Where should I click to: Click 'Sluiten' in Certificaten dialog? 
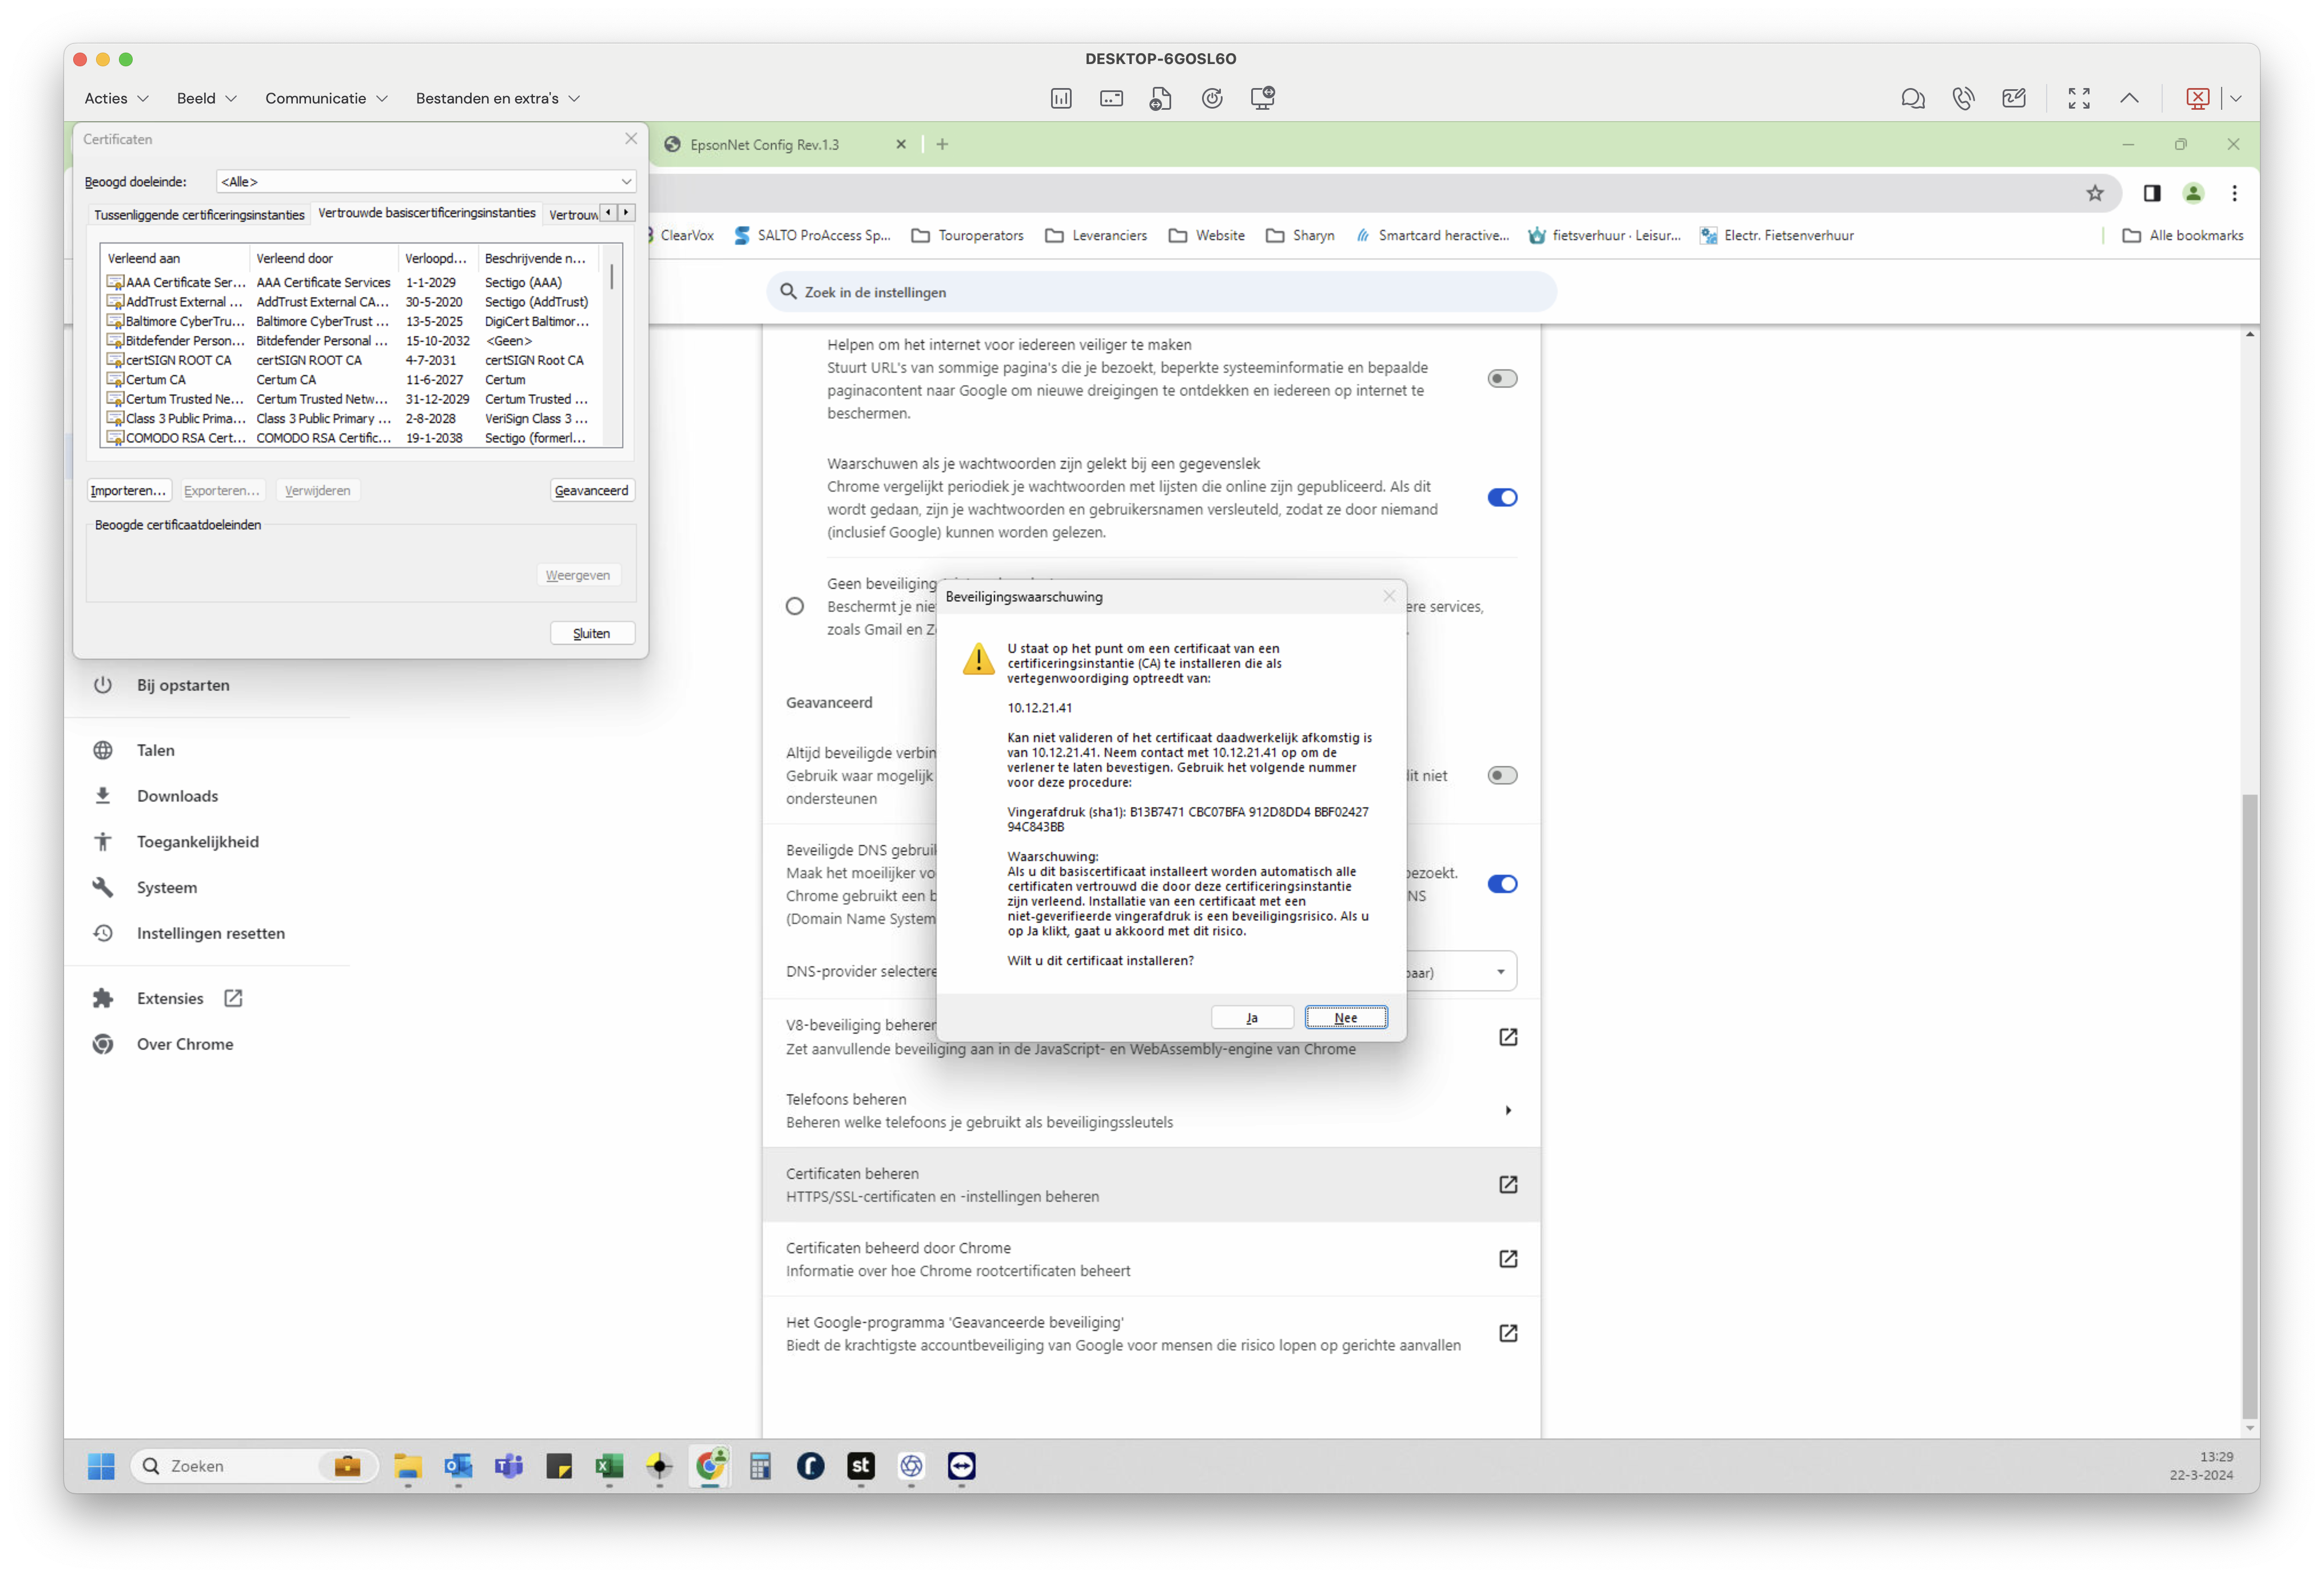click(592, 633)
